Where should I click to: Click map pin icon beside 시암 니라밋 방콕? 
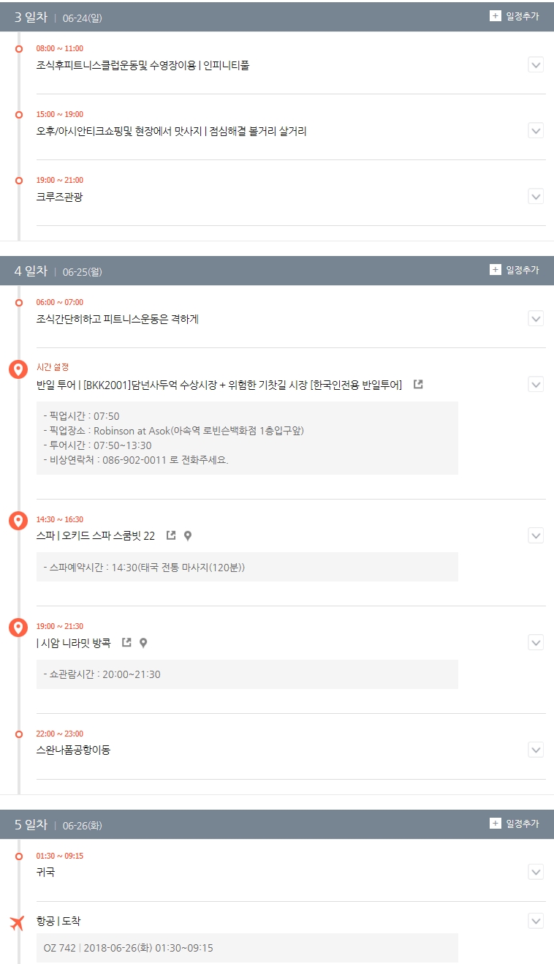click(x=143, y=643)
